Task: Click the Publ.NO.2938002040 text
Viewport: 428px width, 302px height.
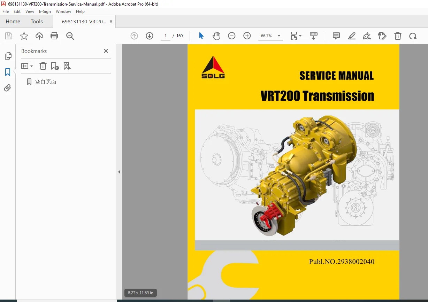Action: click(342, 262)
